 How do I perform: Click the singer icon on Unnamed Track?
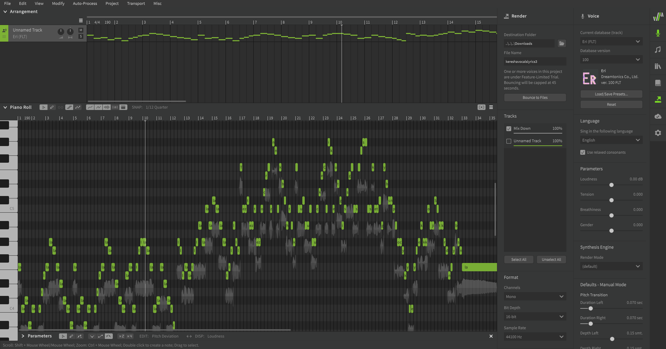pyautogui.click(x=4, y=30)
